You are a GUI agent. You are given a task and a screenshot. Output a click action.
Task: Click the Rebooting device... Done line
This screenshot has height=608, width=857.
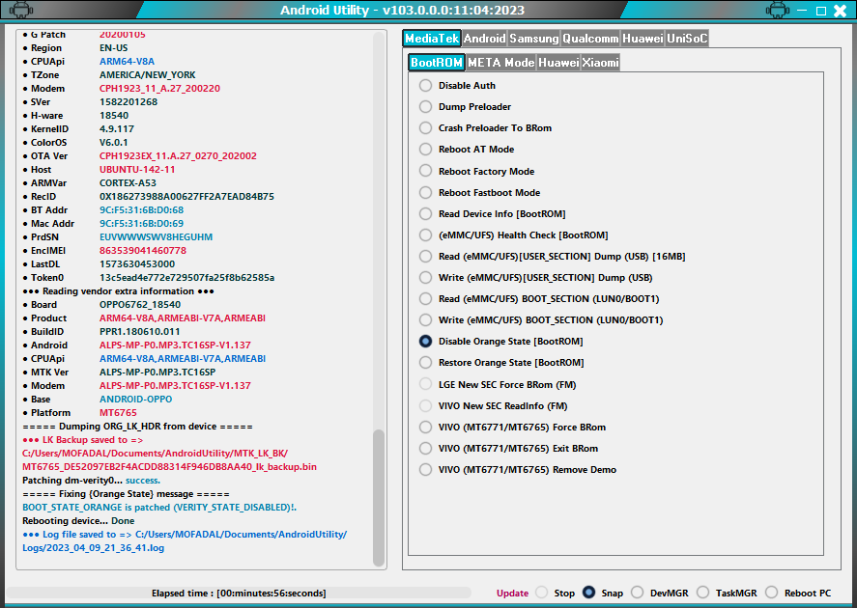click(78, 521)
